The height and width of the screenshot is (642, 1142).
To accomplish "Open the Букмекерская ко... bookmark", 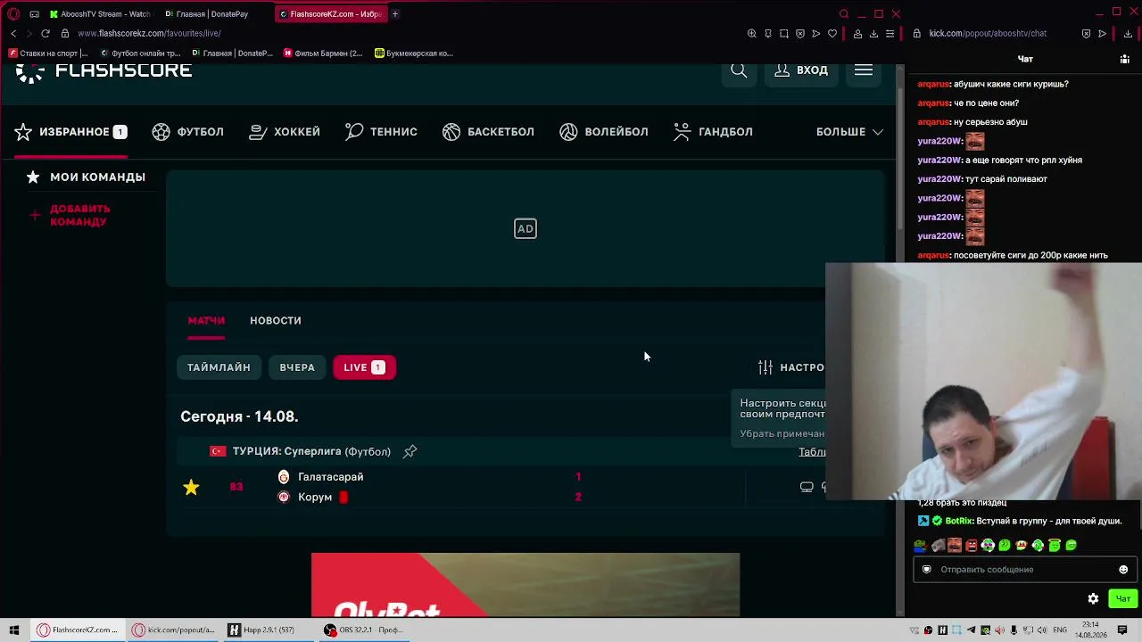I will point(414,53).
